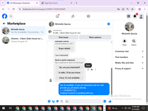Click the 'I am interested' message
This screenshot has height=111, width=148.
click(x=61, y=55)
